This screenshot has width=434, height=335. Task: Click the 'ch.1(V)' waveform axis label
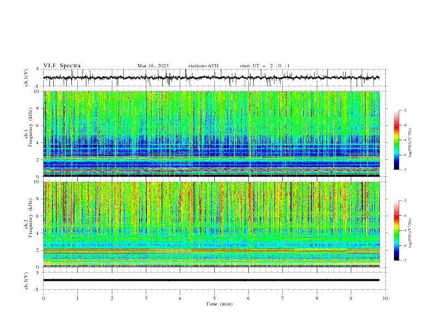tap(26, 78)
